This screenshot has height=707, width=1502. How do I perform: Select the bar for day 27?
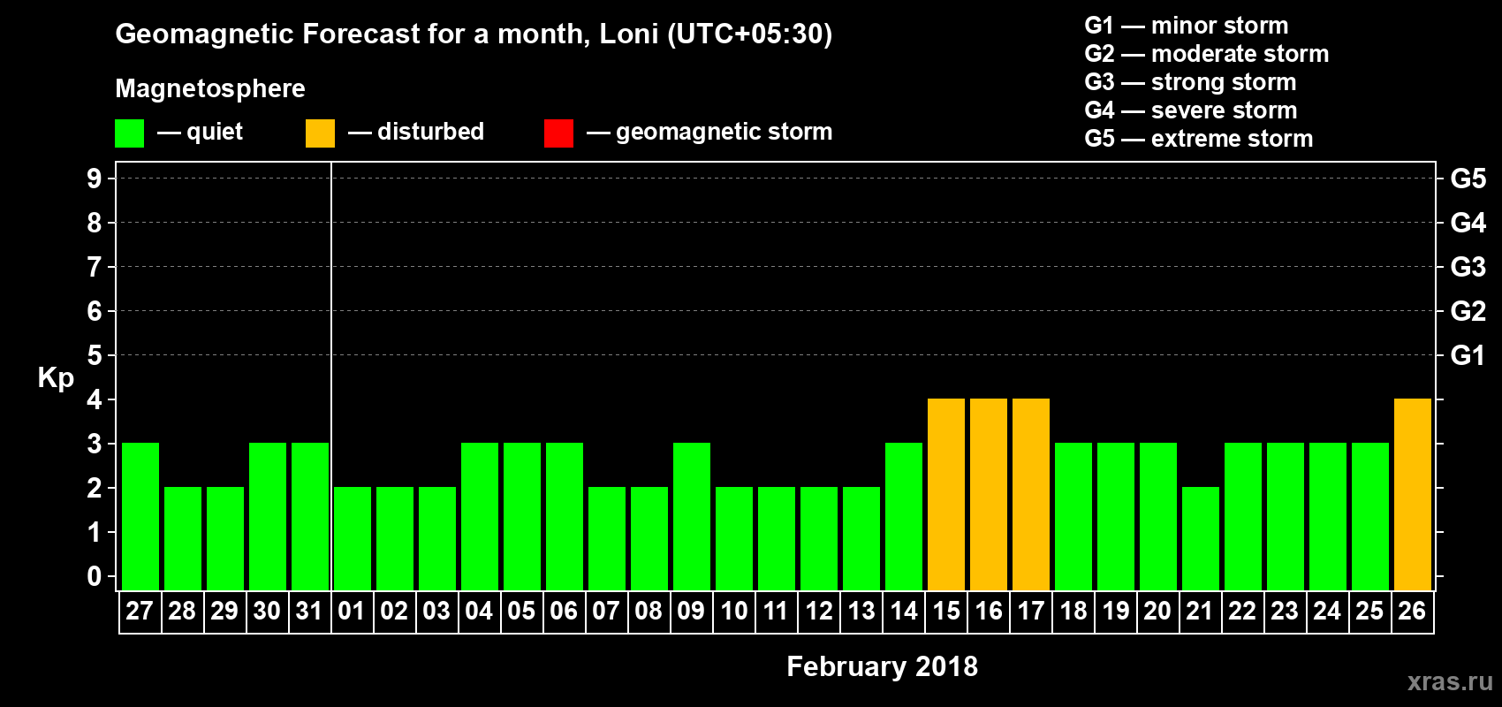(140, 516)
